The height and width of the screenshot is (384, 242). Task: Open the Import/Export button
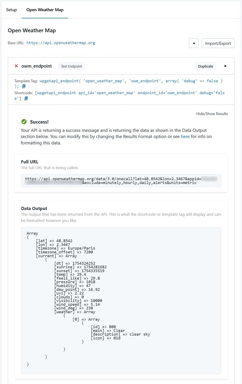tap(218, 43)
